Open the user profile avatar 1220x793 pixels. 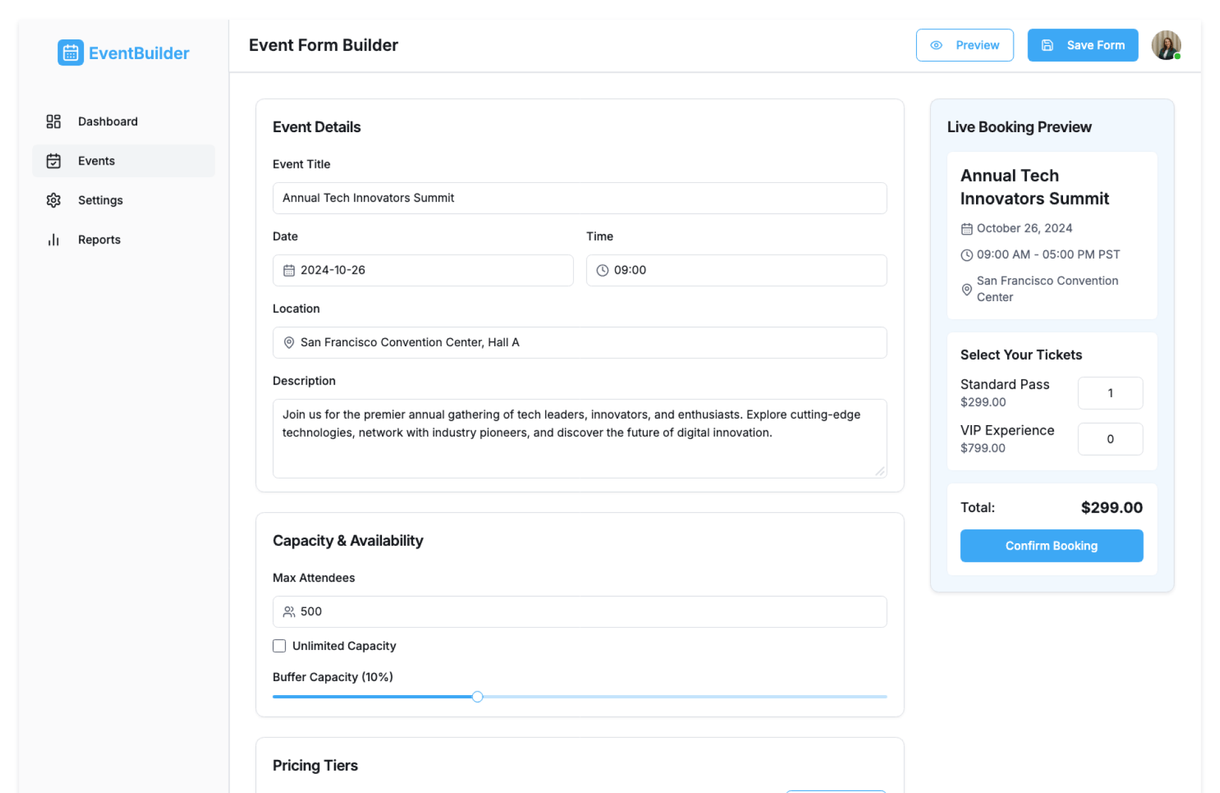click(1166, 45)
